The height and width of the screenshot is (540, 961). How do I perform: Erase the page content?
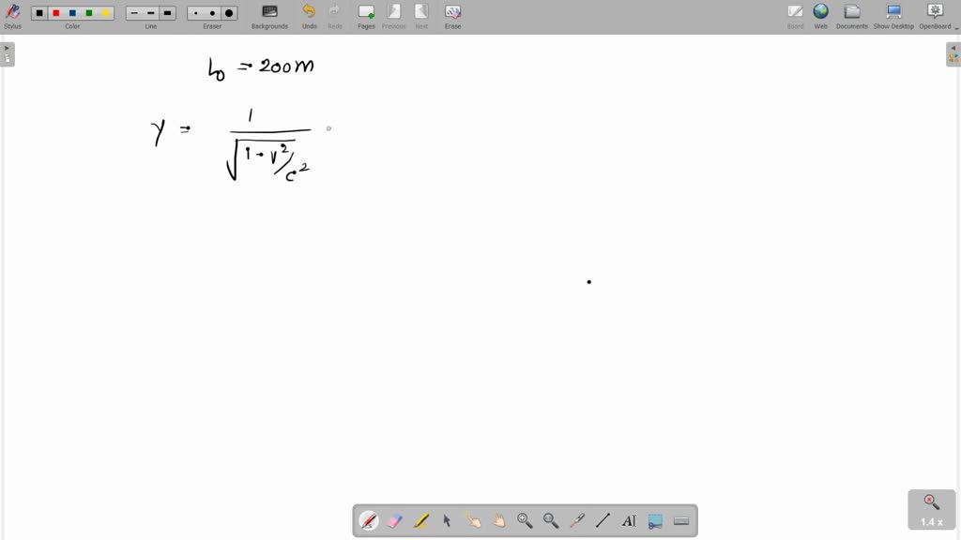453,16
